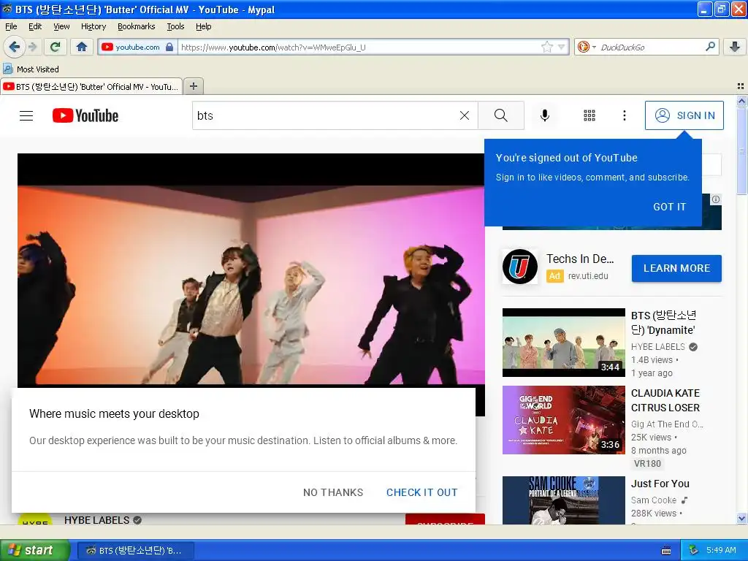Open the BTS 'Dynamite' video title
The height and width of the screenshot is (561, 748).
[663, 322]
